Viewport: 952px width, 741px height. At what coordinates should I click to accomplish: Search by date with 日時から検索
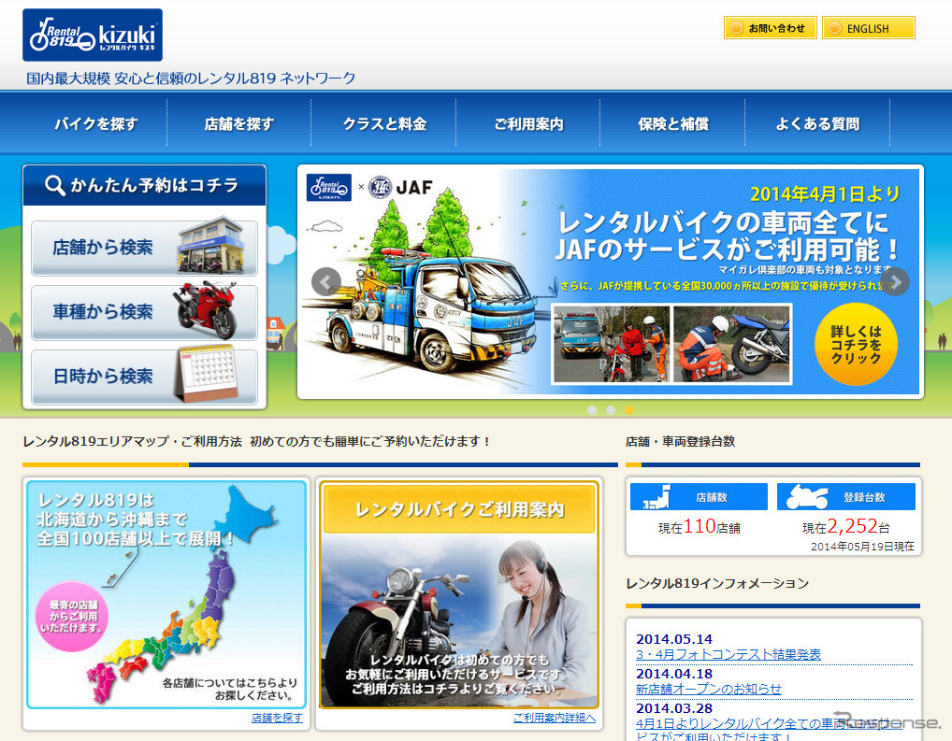pyautogui.click(x=145, y=377)
